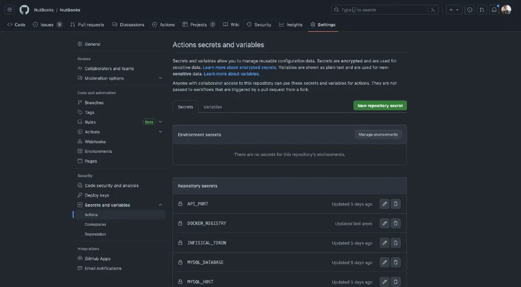The image size is (521, 287).
Task: Click NutBooks repository name breadcrumb
Action: tap(70, 10)
